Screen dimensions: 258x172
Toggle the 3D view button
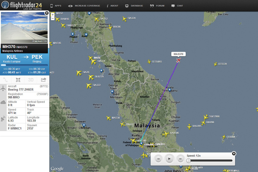click(x=31, y=80)
